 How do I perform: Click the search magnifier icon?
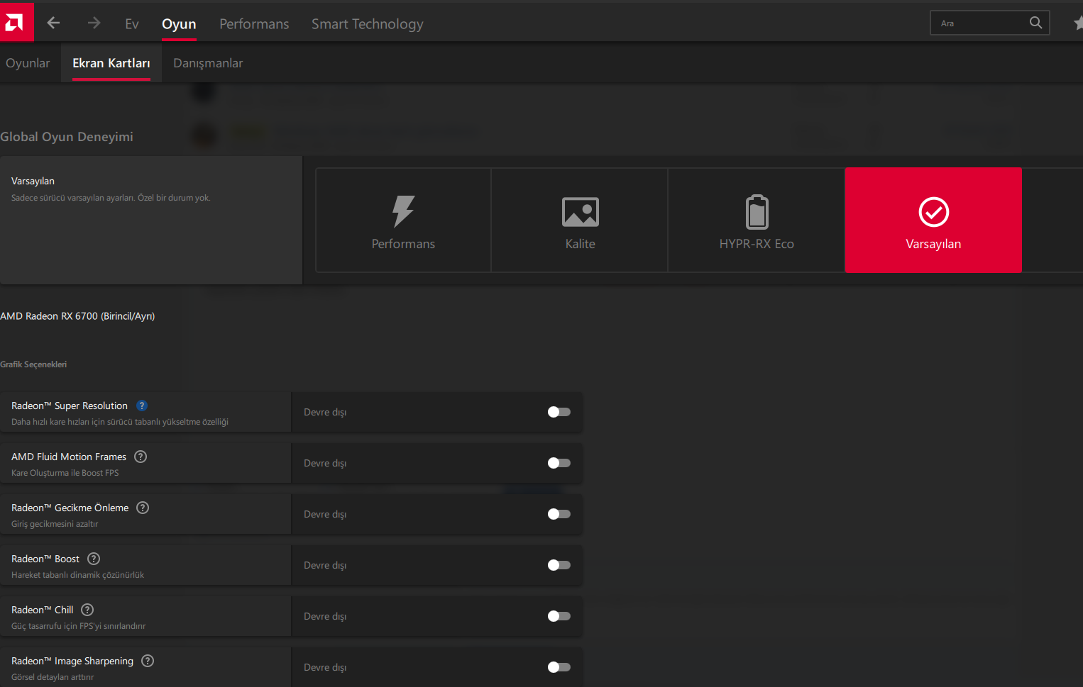point(1035,23)
